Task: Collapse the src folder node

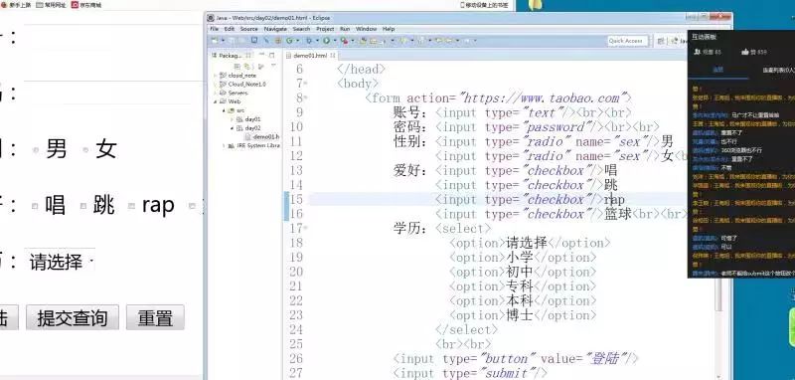Action: click(224, 110)
